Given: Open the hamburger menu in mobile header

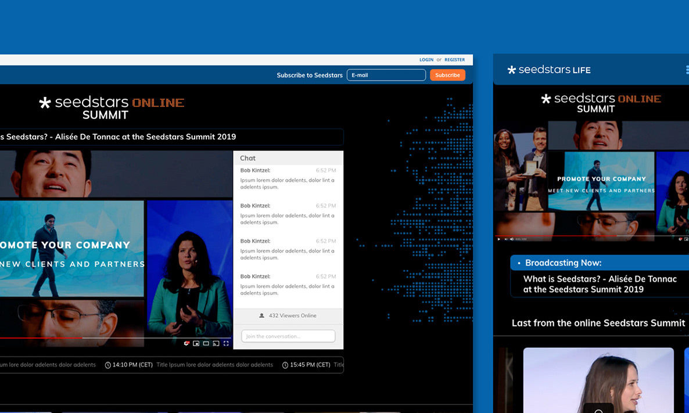Looking at the screenshot, I should [x=687, y=70].
